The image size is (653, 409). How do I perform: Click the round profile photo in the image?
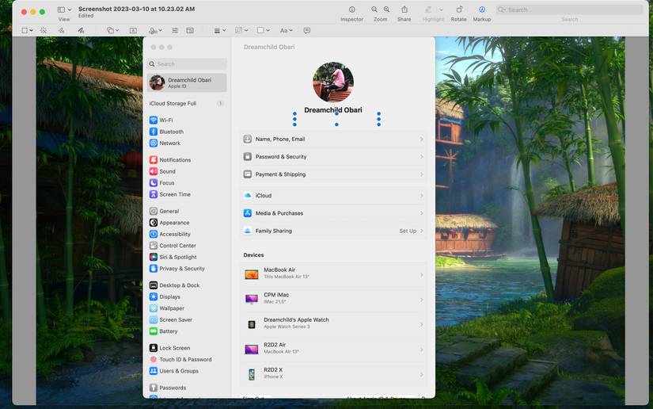point(333,82)
